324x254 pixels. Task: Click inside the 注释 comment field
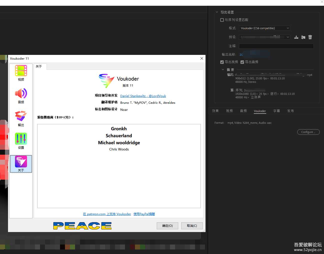(276, 46)
